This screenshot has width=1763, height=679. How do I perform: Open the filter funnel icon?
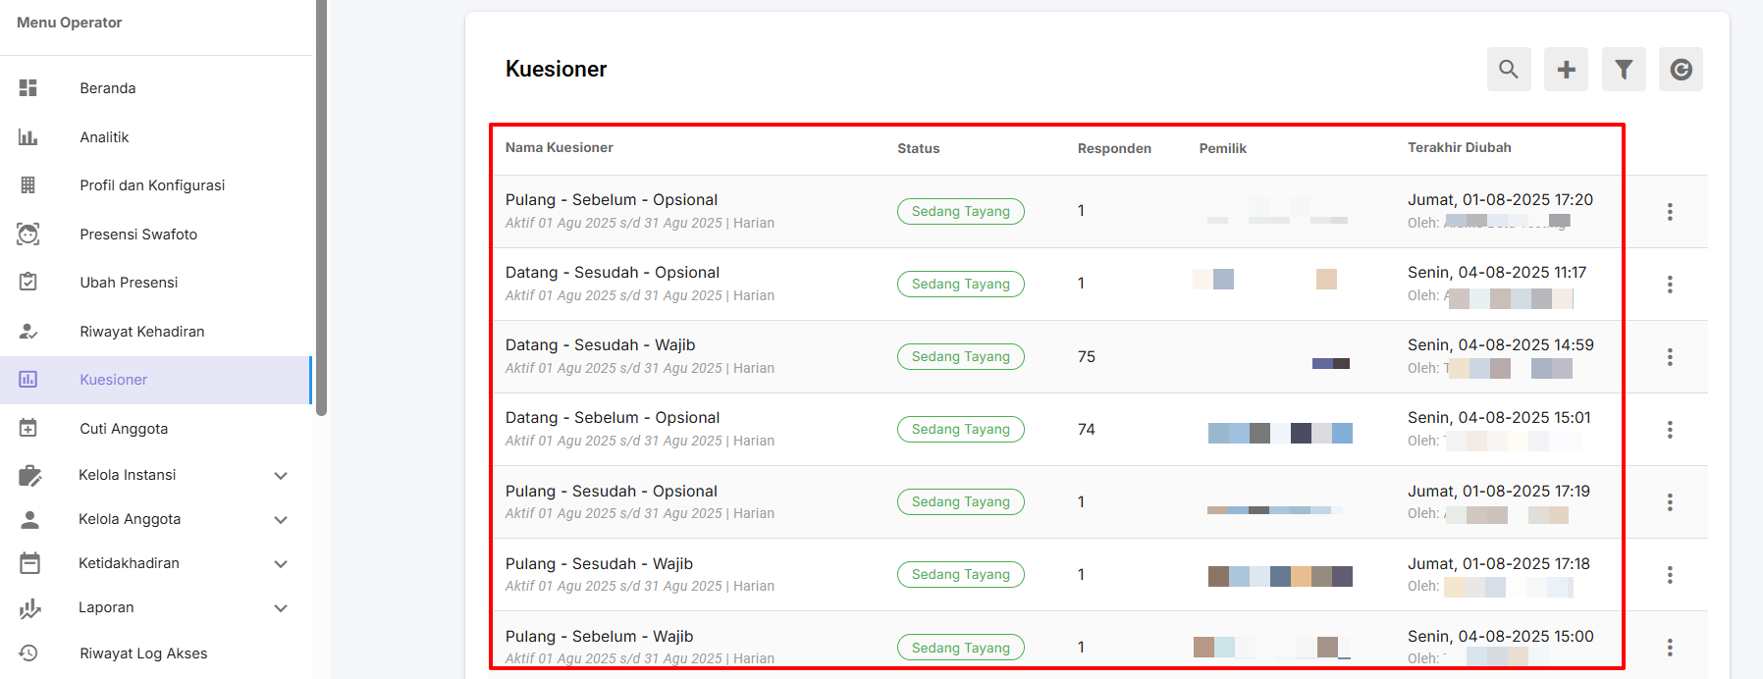pos(1624,70)
